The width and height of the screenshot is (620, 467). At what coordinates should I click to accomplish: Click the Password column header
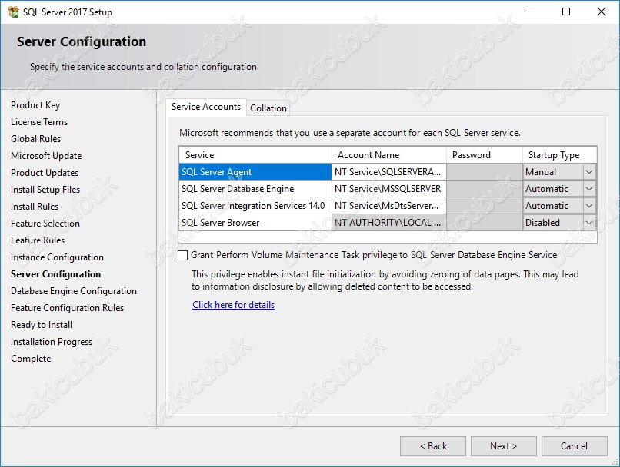pos(485,155)
